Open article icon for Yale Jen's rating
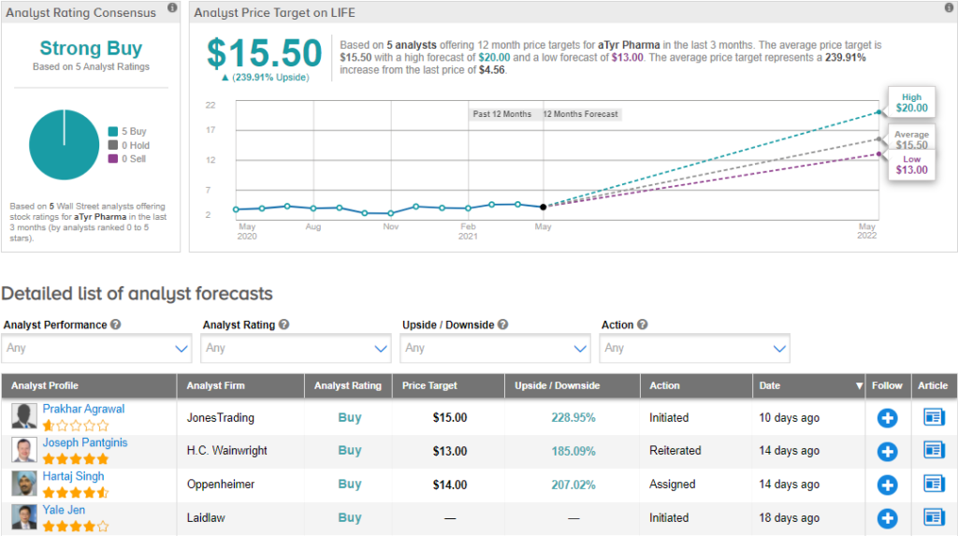 pyautogui.click(x=934, y=517)
